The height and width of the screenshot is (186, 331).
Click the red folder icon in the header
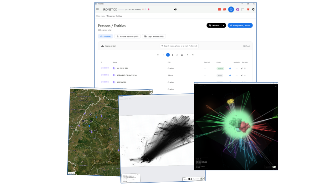tap(225, 9)
